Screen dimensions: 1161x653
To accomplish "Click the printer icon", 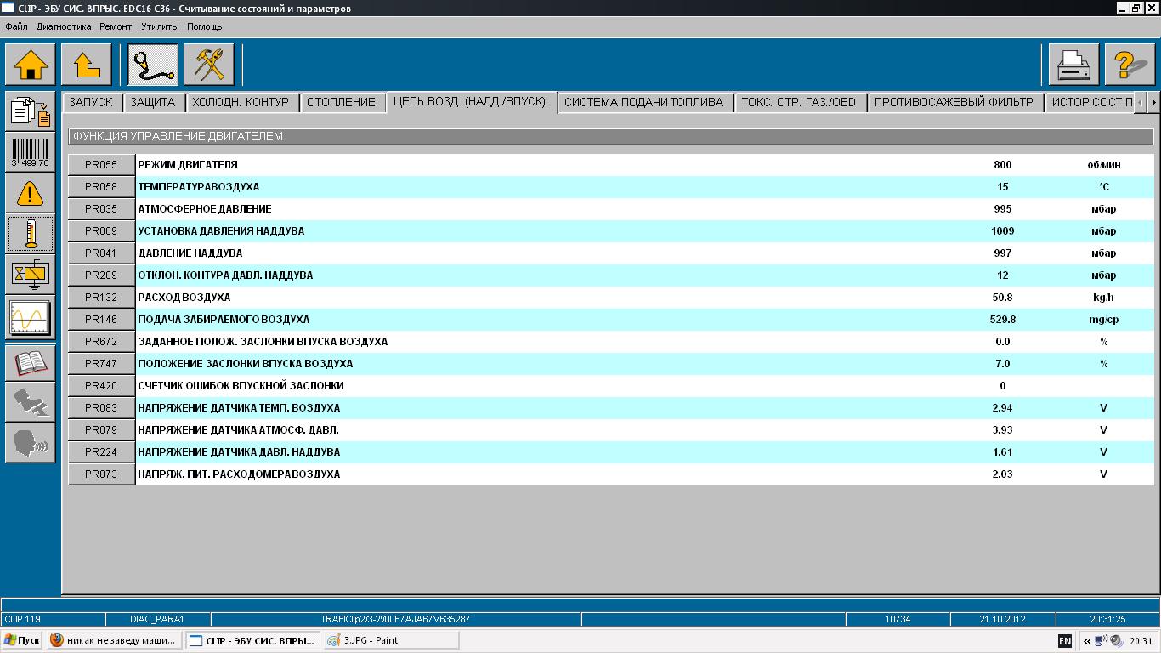I will pyautogui.click(x=1073, y=65).
